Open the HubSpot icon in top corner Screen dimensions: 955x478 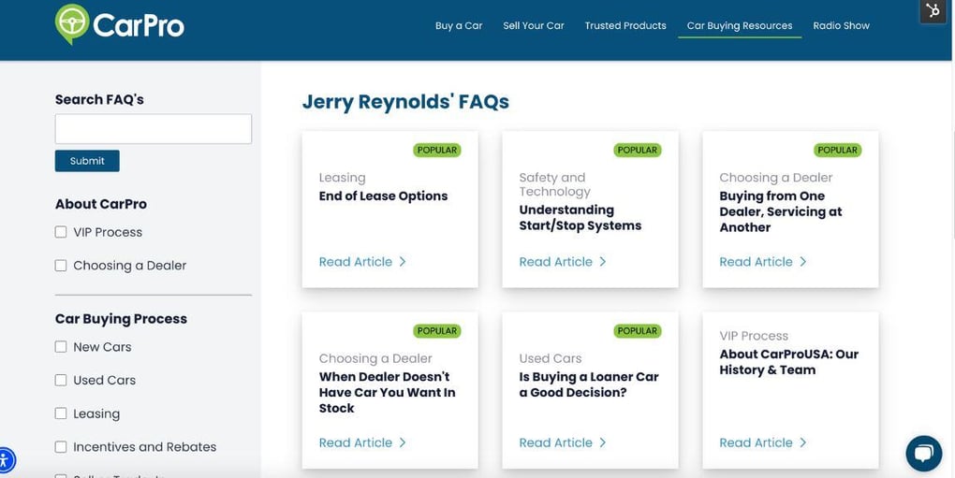pos(933,11)
